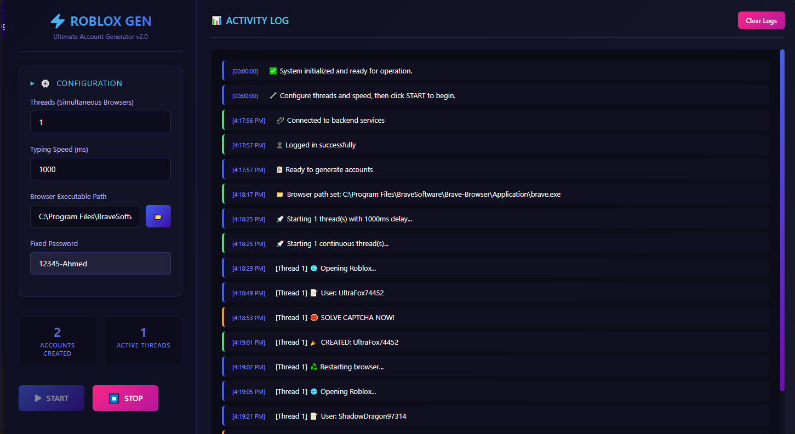Click the Configuration gear icon
Image resolution: width=795 pixels, height=434 pixels.
pos(45,83)
